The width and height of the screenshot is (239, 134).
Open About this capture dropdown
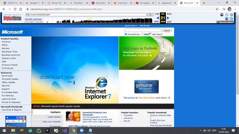click(225, 22)
